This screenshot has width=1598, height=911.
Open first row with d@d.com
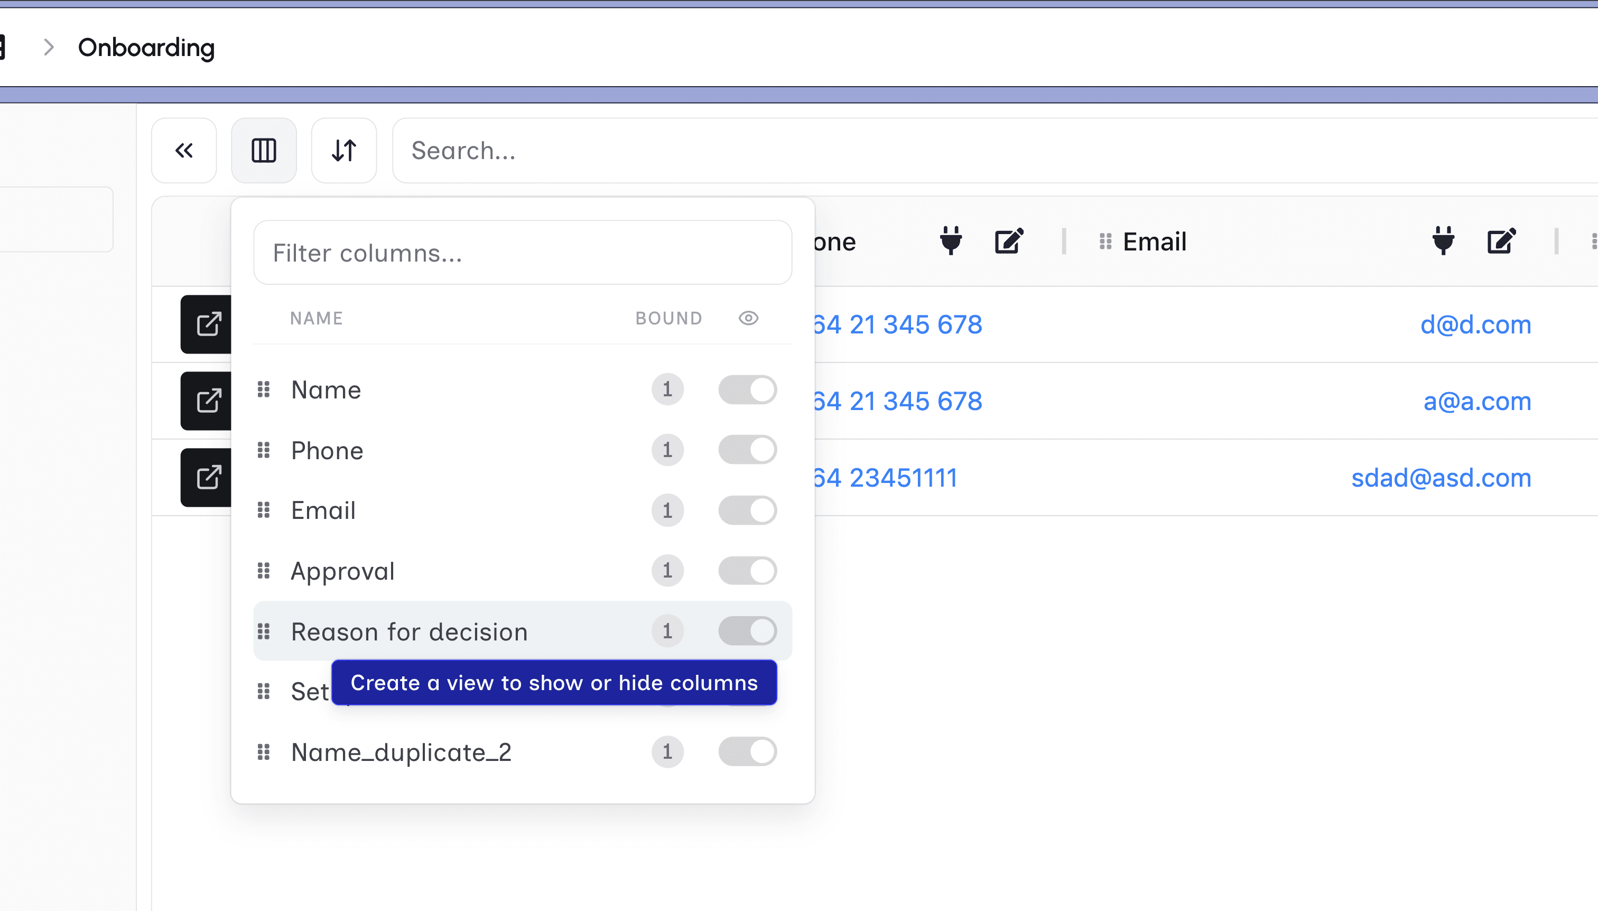tap(207, 324)
